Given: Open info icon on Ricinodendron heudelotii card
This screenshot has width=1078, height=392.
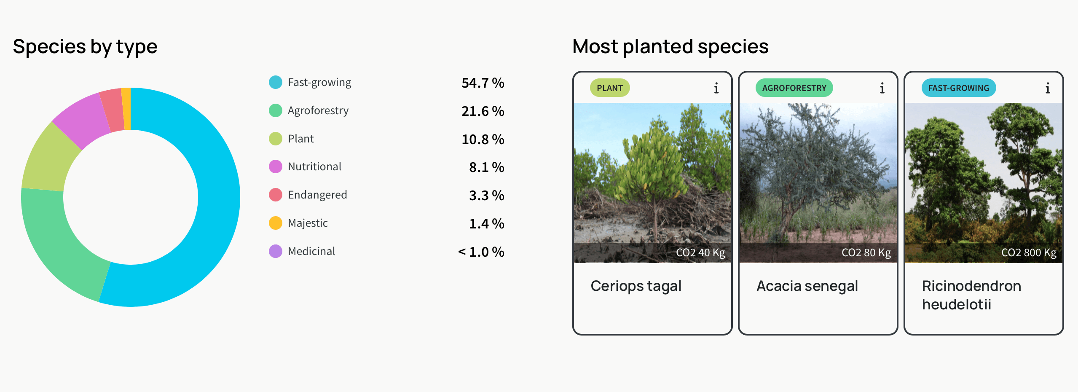Looking at the screenshot, I should click(x=1047, y=88).
